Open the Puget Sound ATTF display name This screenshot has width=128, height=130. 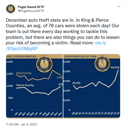click(31, 7)
